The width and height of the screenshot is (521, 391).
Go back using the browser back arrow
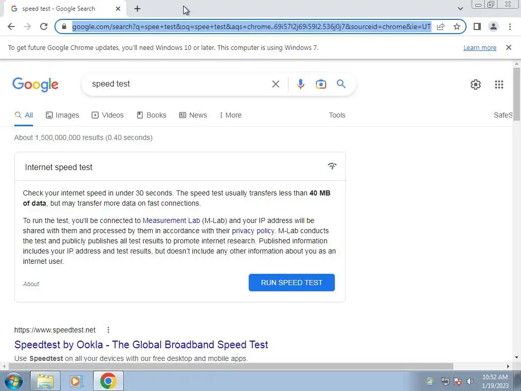pyautogui.click(x=11, y=26)
